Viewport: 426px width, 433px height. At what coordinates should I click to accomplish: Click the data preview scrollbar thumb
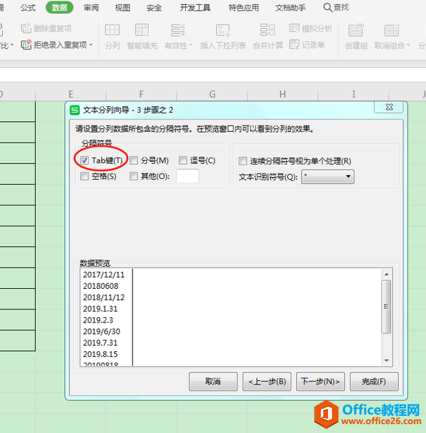point(386,307)
